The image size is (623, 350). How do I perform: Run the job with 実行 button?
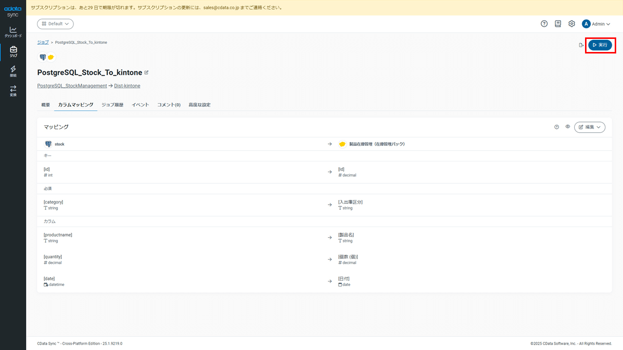600,45
